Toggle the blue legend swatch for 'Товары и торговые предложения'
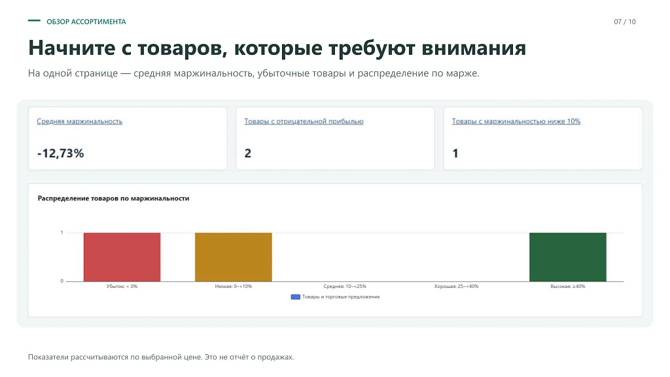Image resolution: width=670 pixels, height=377 pixels. coord(295,296)
